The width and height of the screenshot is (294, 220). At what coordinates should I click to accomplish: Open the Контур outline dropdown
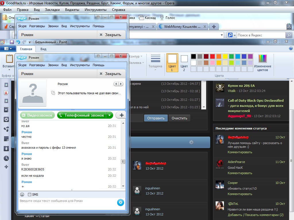tap(136, 56)
